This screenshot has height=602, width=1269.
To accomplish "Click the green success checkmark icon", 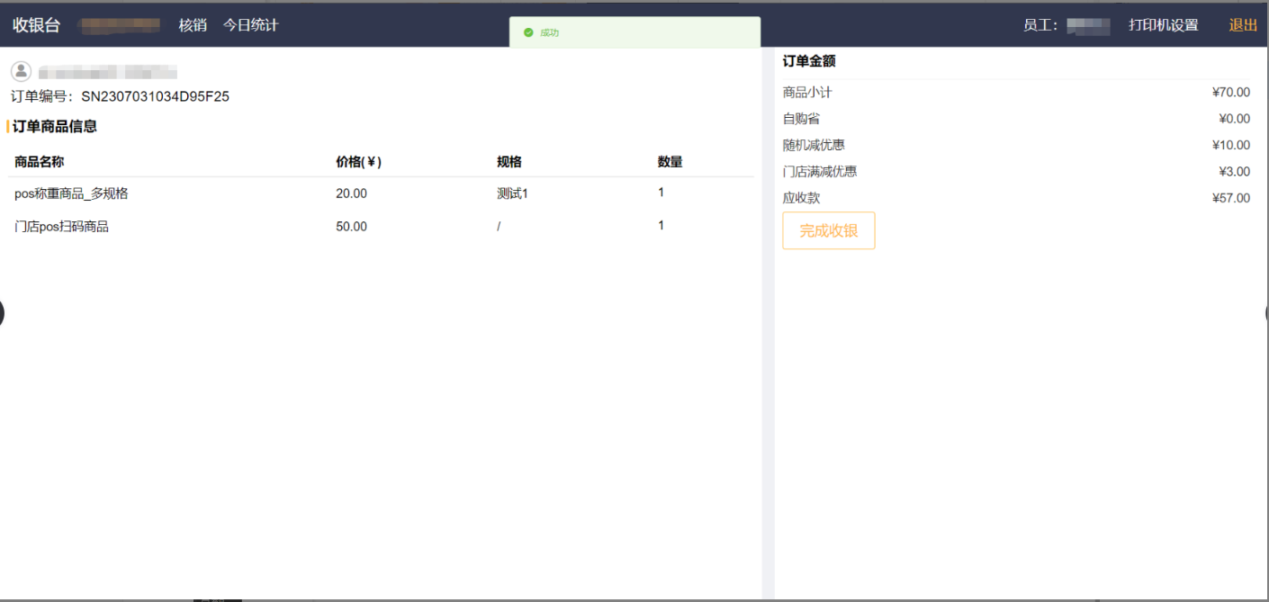I will [528, 32].
